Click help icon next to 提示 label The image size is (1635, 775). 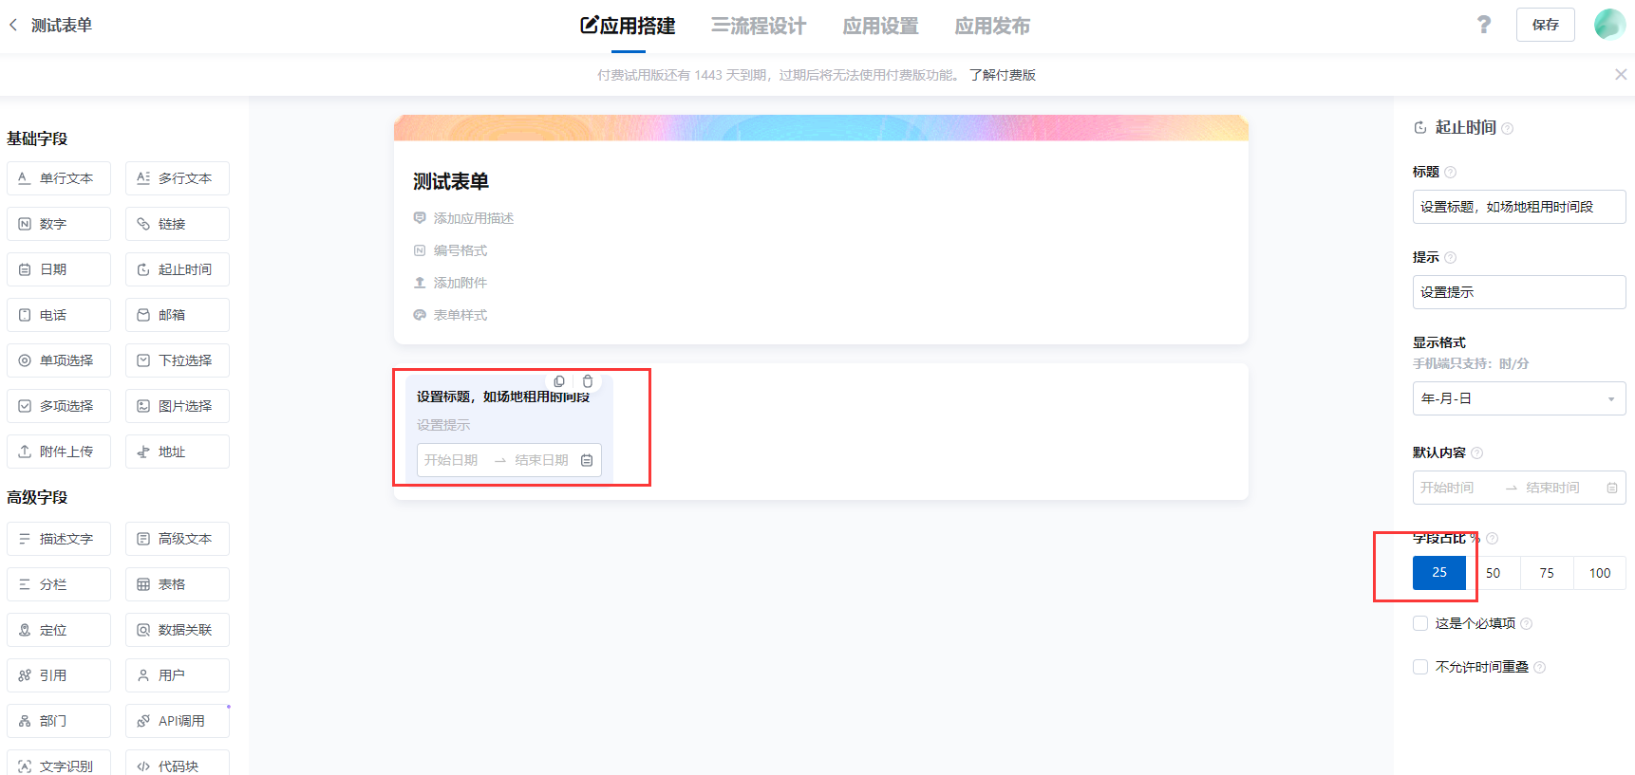coord(1450,257)
